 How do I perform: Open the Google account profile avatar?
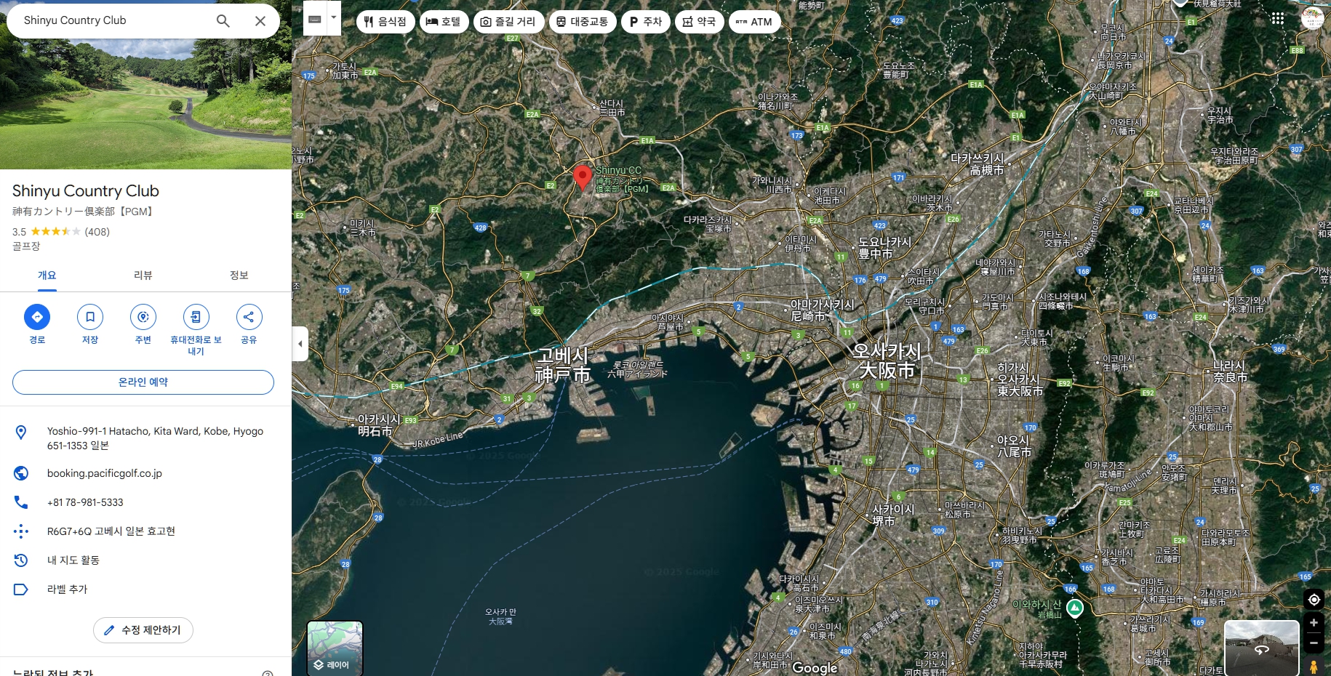(1313, 18)
